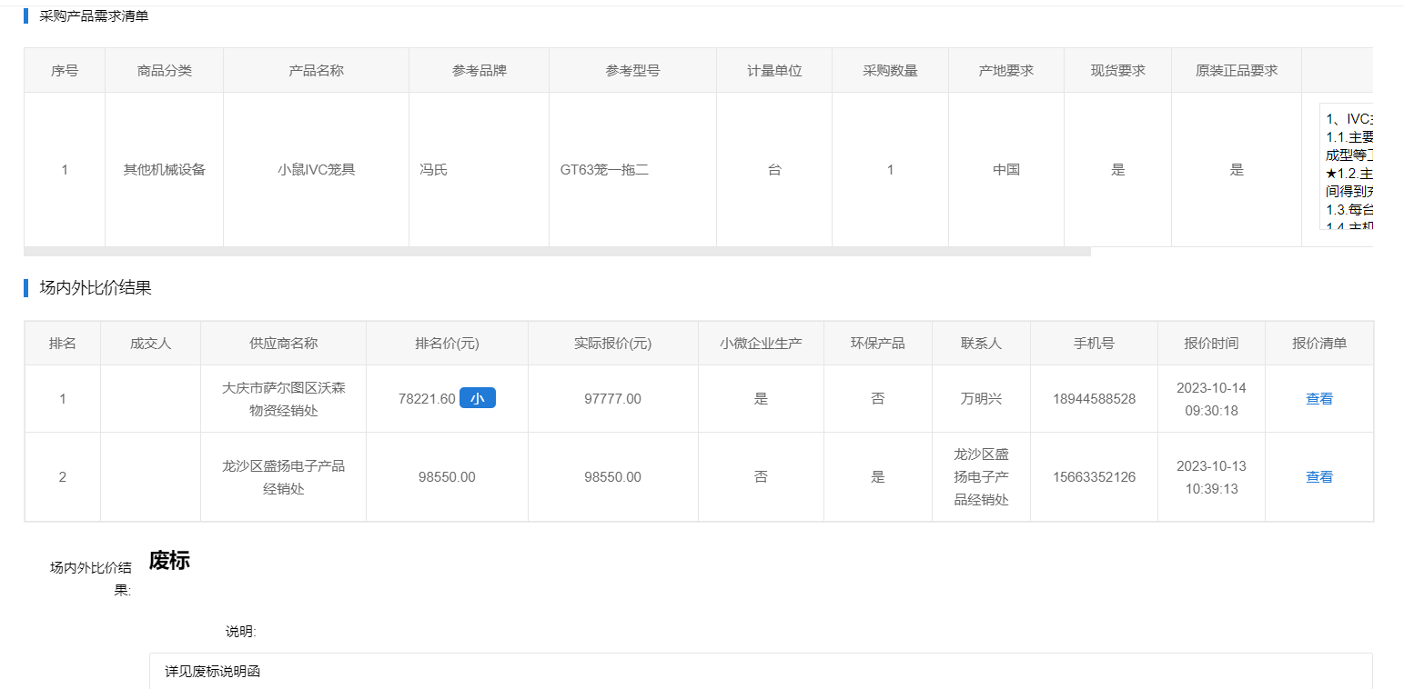The width and height of the screenshot is (1404, 689).
Task: Click the actual quote 97777.00
Action: (612, 399)
